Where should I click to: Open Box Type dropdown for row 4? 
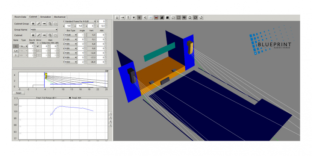tap(71, 48)
